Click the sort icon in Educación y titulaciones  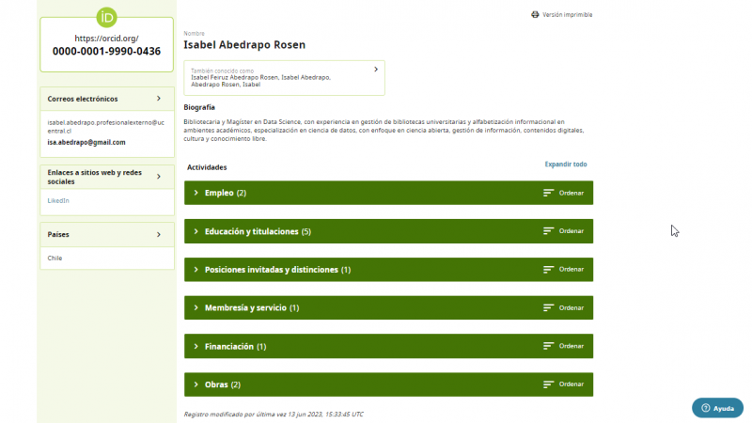pyautogui.click(x=549, y=231)
